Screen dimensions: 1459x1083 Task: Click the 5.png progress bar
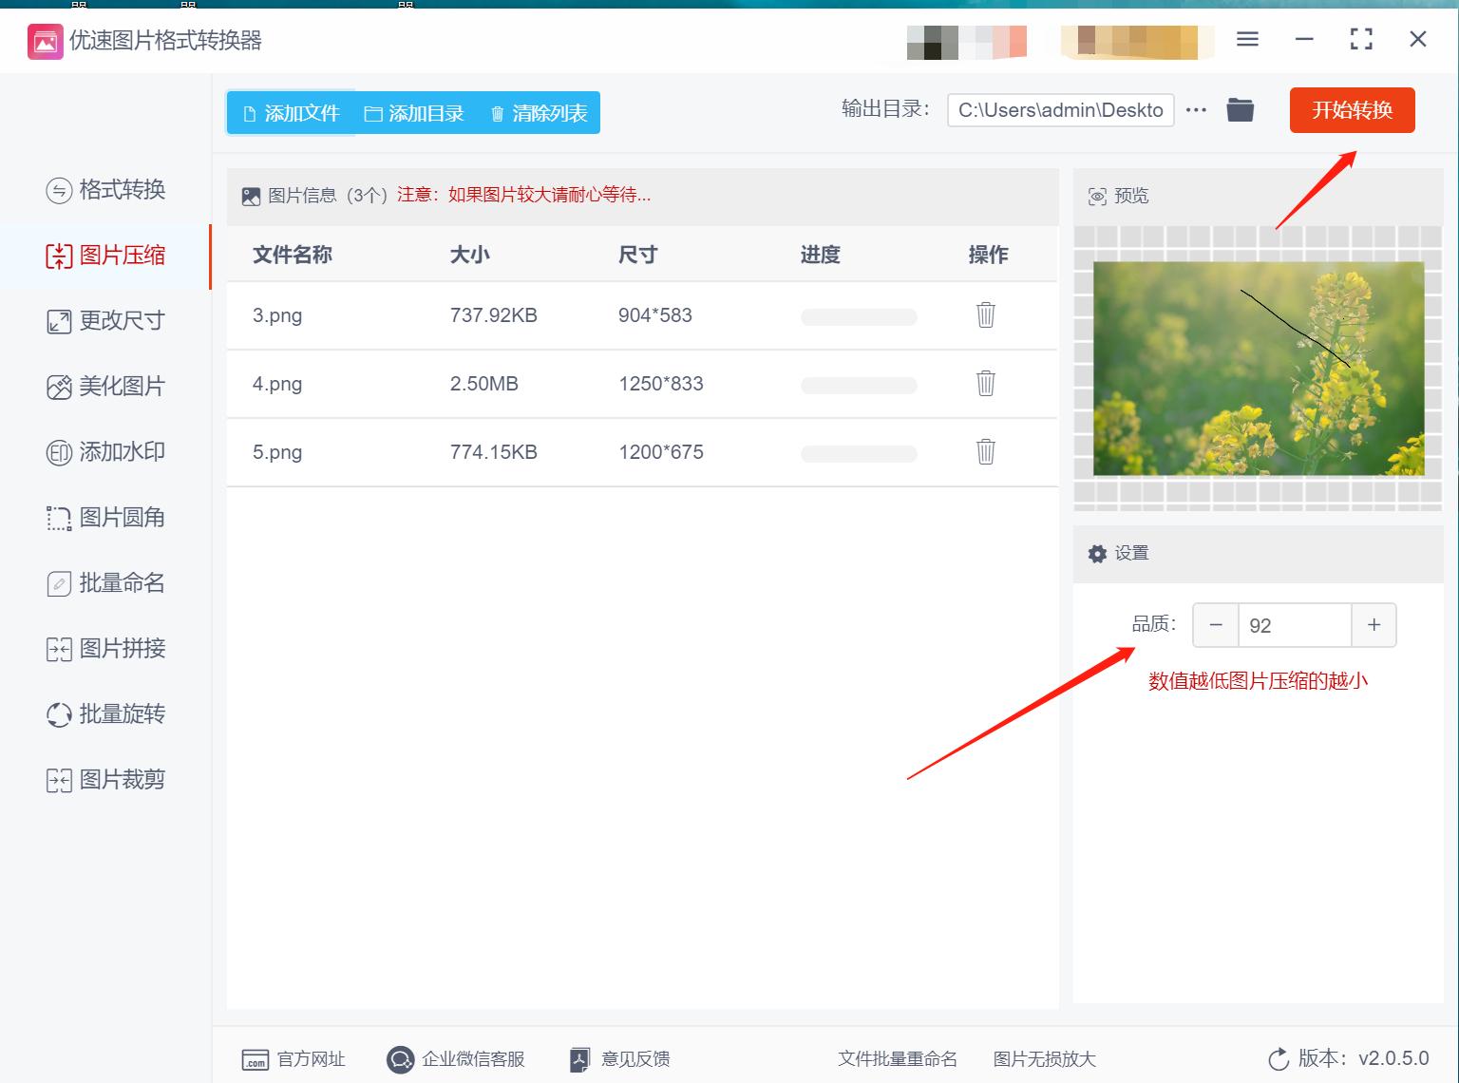tap(858, 453)
